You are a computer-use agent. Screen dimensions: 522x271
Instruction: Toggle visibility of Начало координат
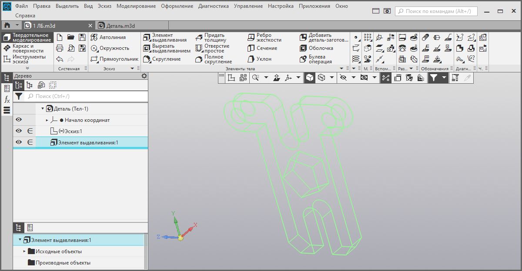[19, 120]
